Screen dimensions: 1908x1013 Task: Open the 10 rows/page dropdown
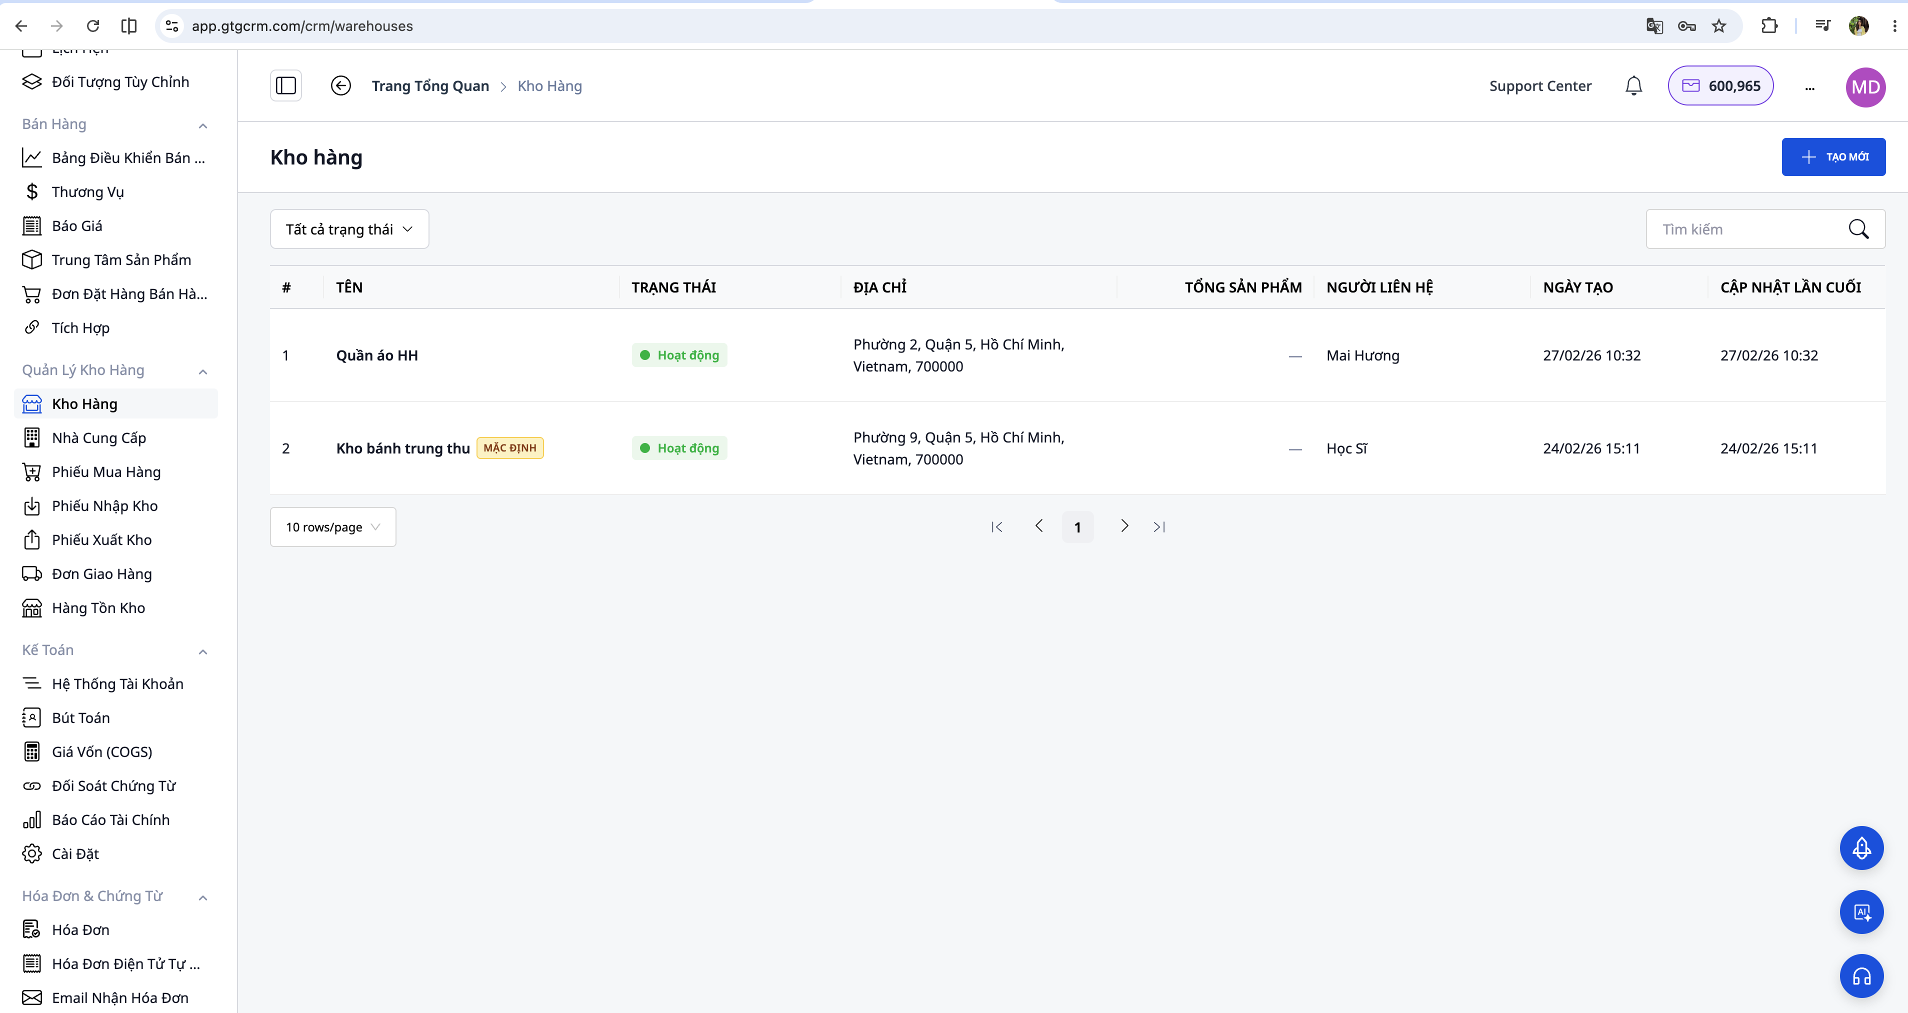coord(332,527)
